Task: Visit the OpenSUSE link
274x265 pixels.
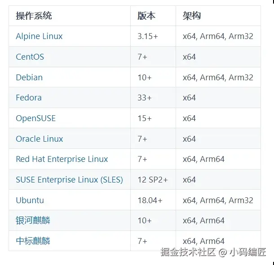Action: coord(35,118)
